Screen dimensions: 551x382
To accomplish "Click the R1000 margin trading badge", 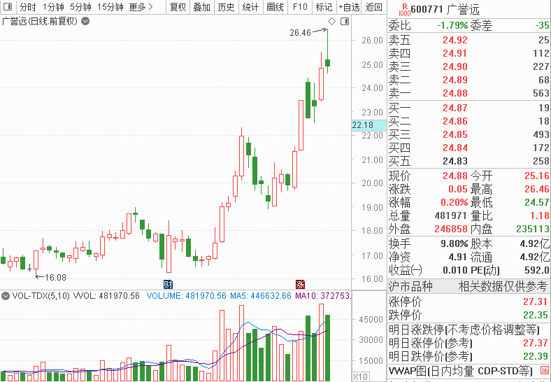I will pyautogui.click(x=405, y=10).
